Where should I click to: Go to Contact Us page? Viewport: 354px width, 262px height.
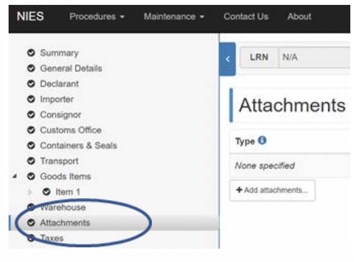pos(246,17)
